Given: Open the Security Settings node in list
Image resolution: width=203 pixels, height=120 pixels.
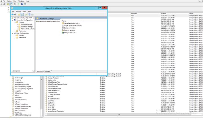Looking at the screenshot, I should (x=69, y=30).
